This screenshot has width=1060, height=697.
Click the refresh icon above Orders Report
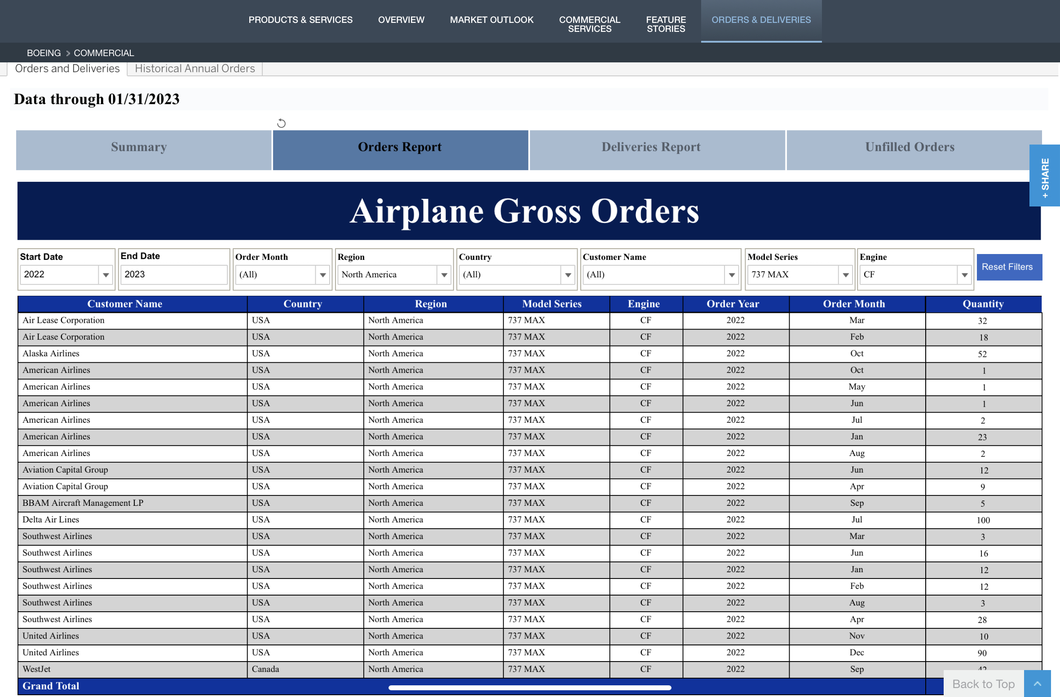point(281,123)
